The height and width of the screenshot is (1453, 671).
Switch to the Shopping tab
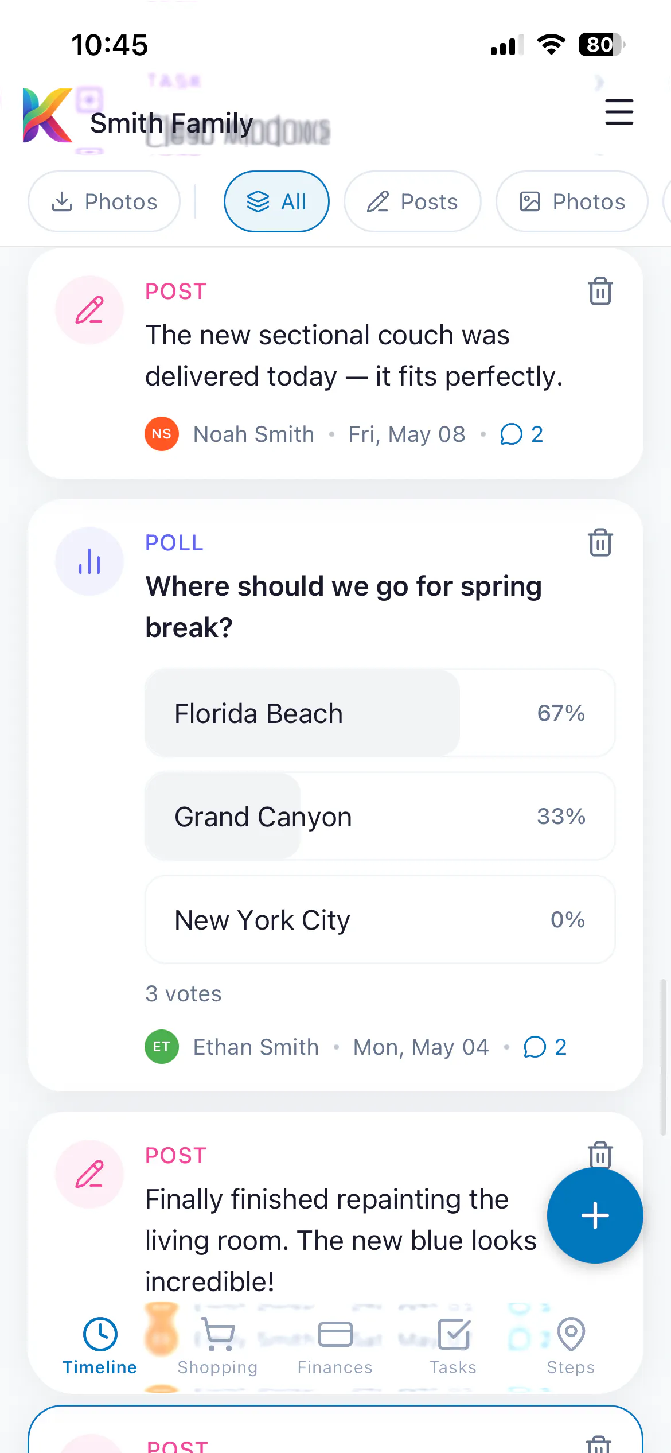pos(217,1346)
